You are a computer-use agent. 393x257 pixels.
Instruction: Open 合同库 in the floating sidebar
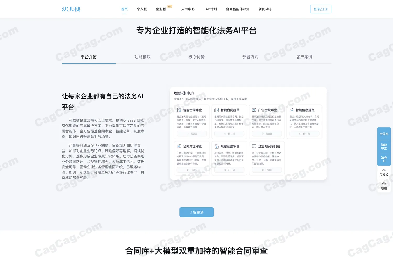pyautogui.click(x=384, y=134)
